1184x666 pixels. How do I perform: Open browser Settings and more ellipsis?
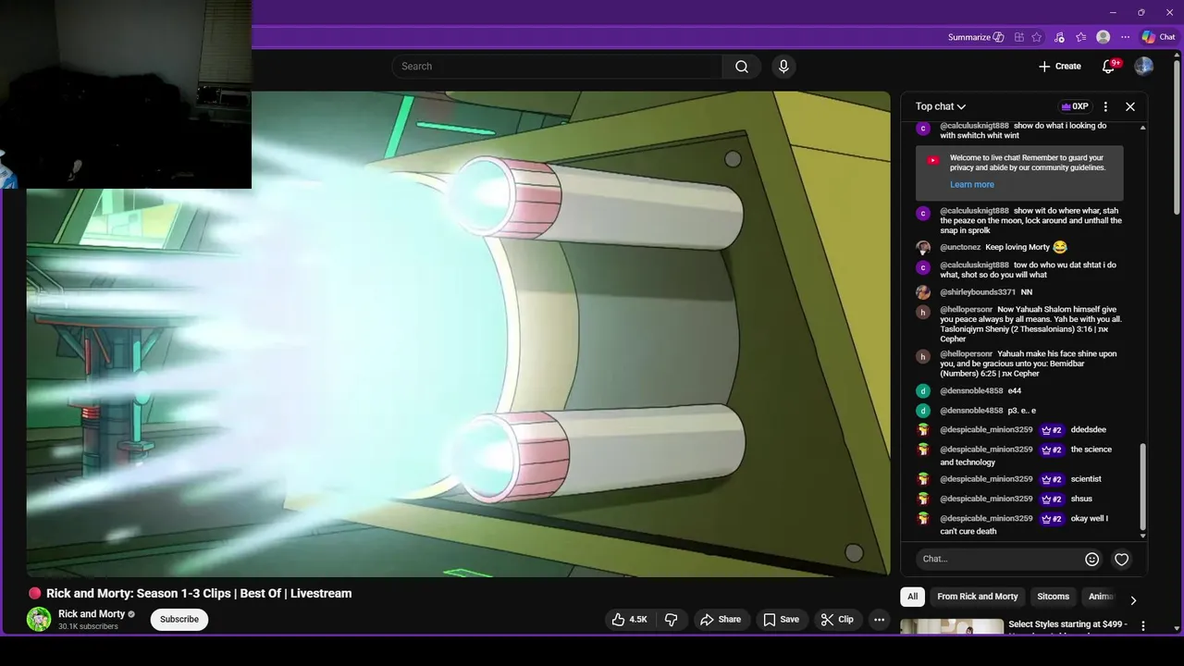(x=1126, y=37)
